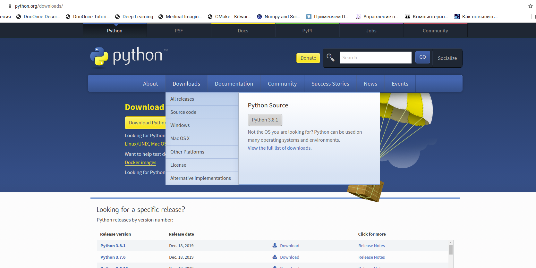Open the Documentation navigation dropdown
The width and height of the screenshot is (536, 268).
coord(234,84)
